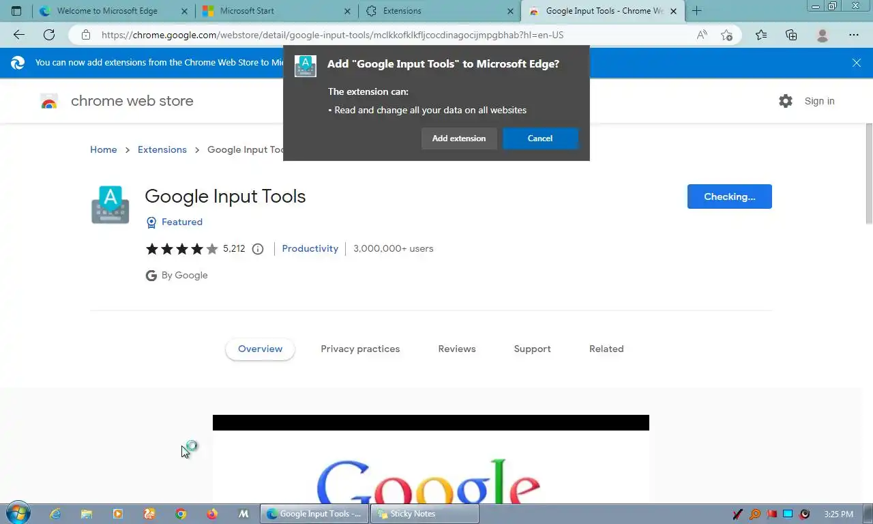Click the Featured link
This screenshot has height=524, width=873.
pyautogui.click(x=182, y=222)
